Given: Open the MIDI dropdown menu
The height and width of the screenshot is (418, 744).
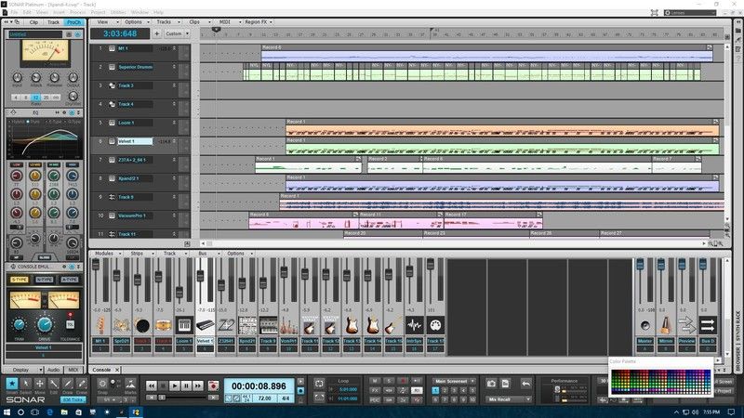Looking at the screenshot, I should tap(230, 21).
